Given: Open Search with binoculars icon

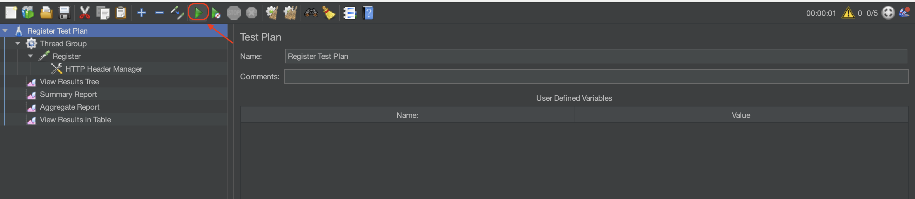Looking at the screenshot, I should pos(311,13).
